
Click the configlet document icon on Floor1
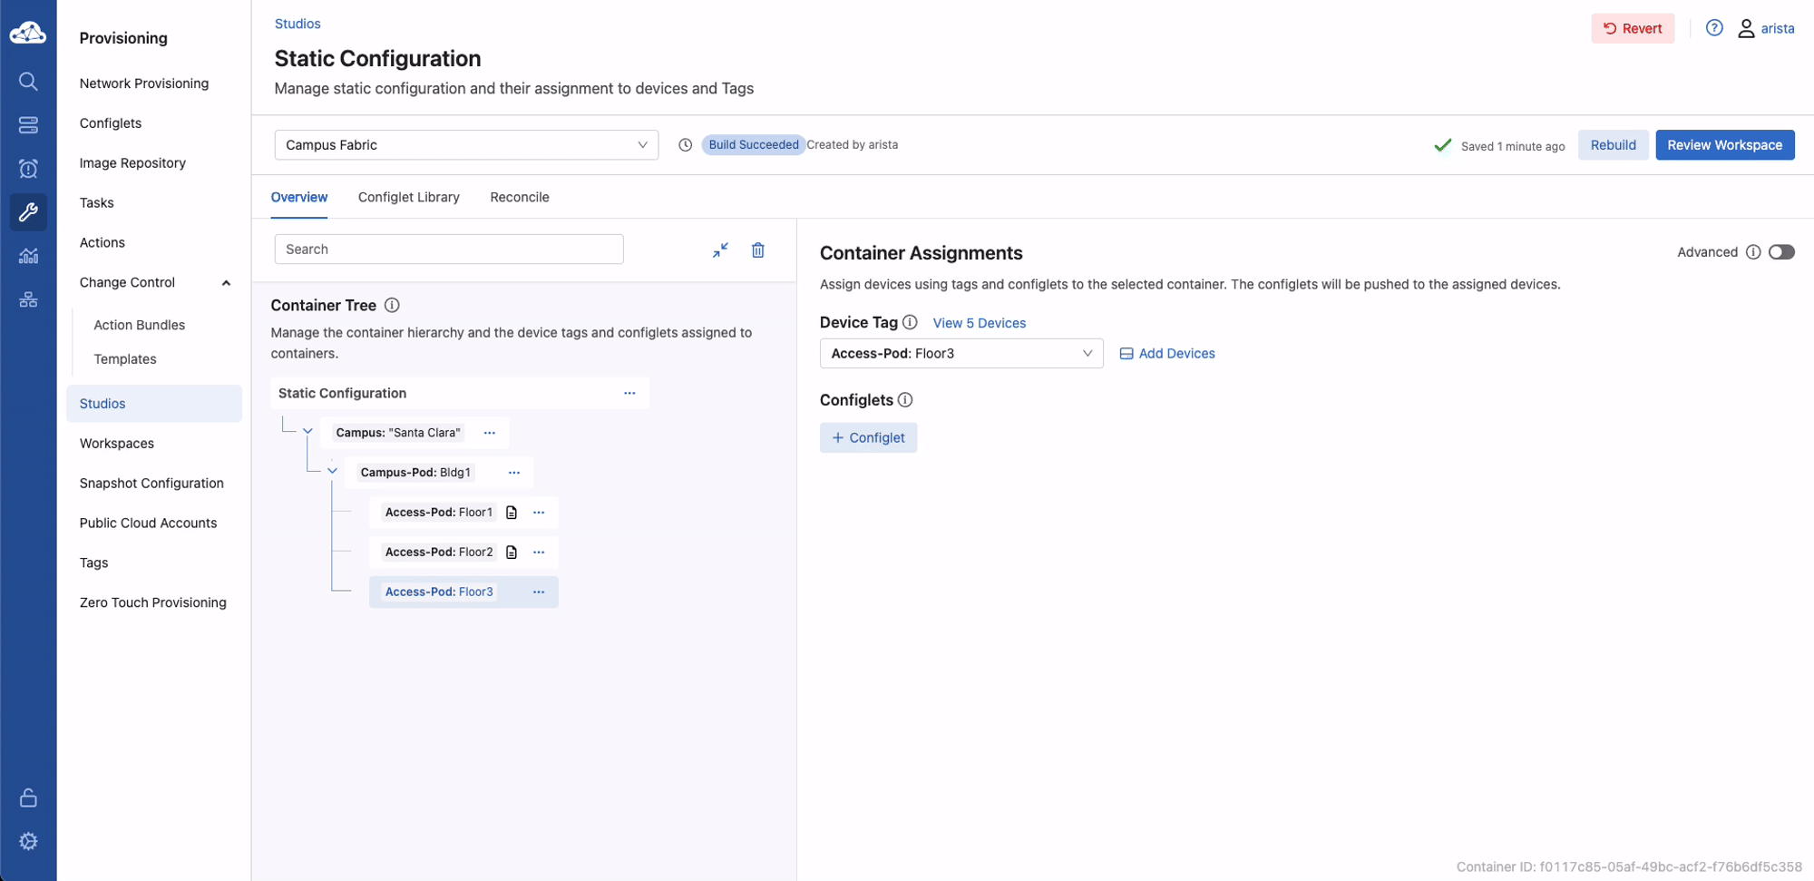pos(512,513)
